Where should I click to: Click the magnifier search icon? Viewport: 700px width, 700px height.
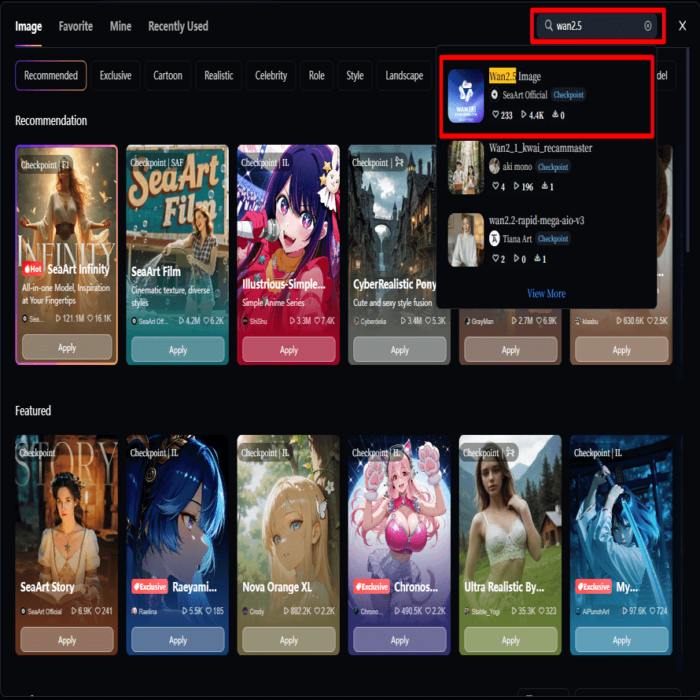548,25
